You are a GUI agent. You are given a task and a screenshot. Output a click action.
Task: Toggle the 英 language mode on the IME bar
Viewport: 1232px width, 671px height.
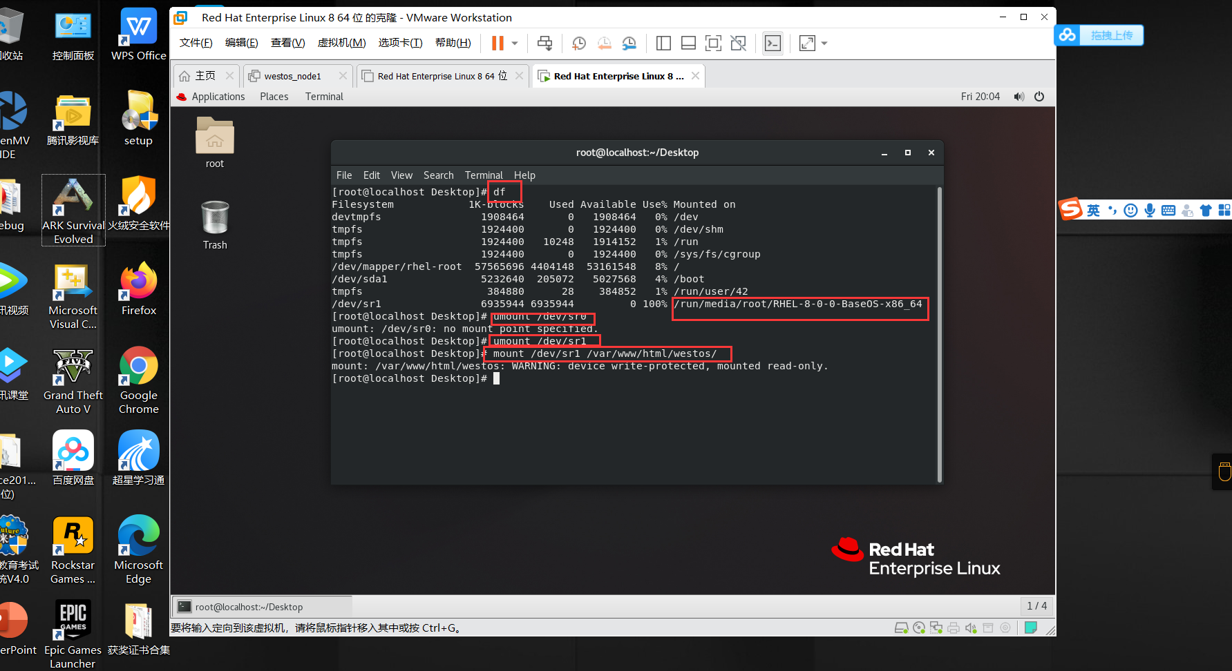[x=1093, y=211]
